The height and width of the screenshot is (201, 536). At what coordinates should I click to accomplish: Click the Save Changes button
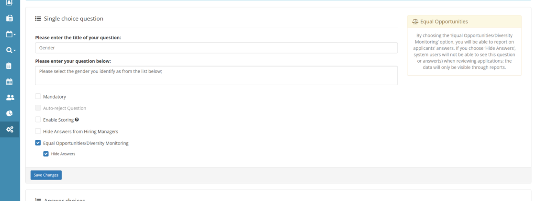pyautogui.click(x=46, y=175)
